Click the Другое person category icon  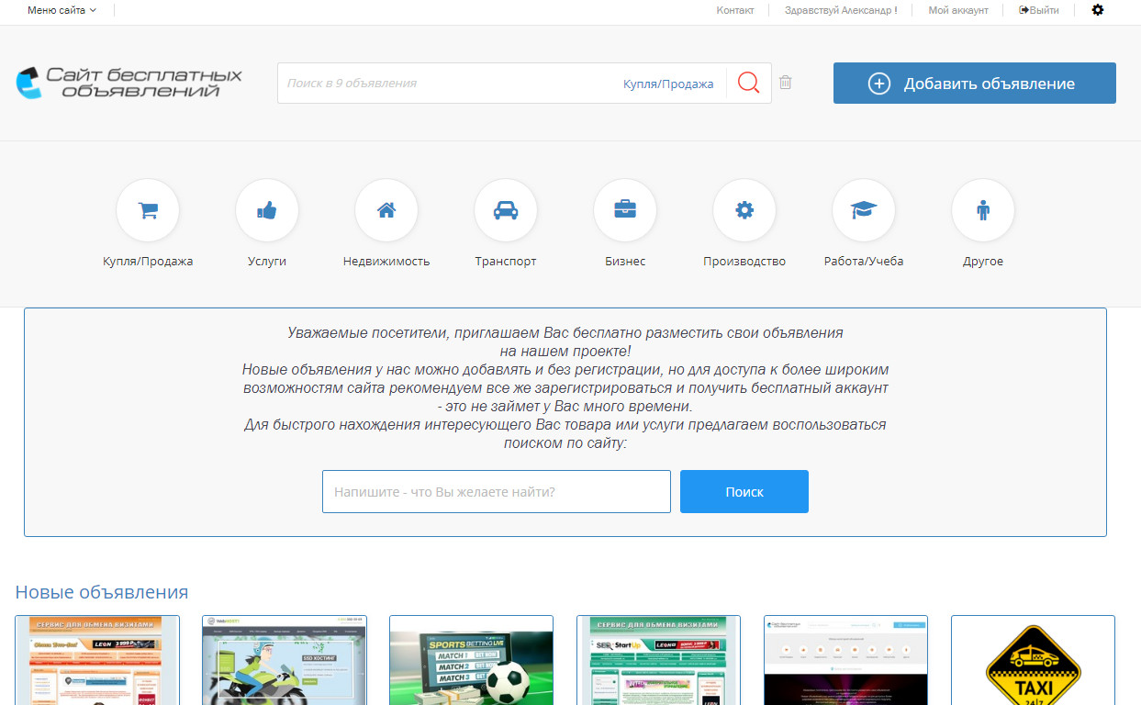coord(983,210)
